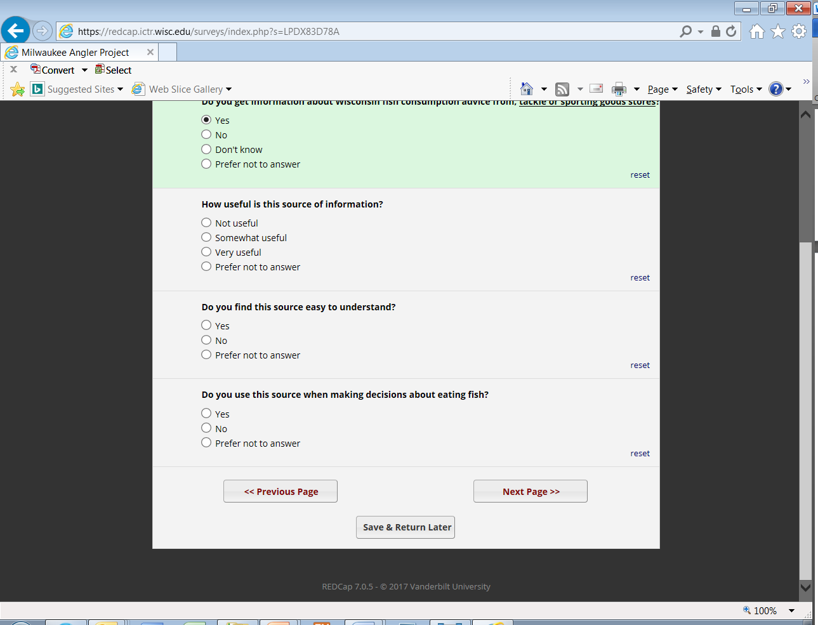Click the add-to-favorites-bar star icon

coord(18,89)
